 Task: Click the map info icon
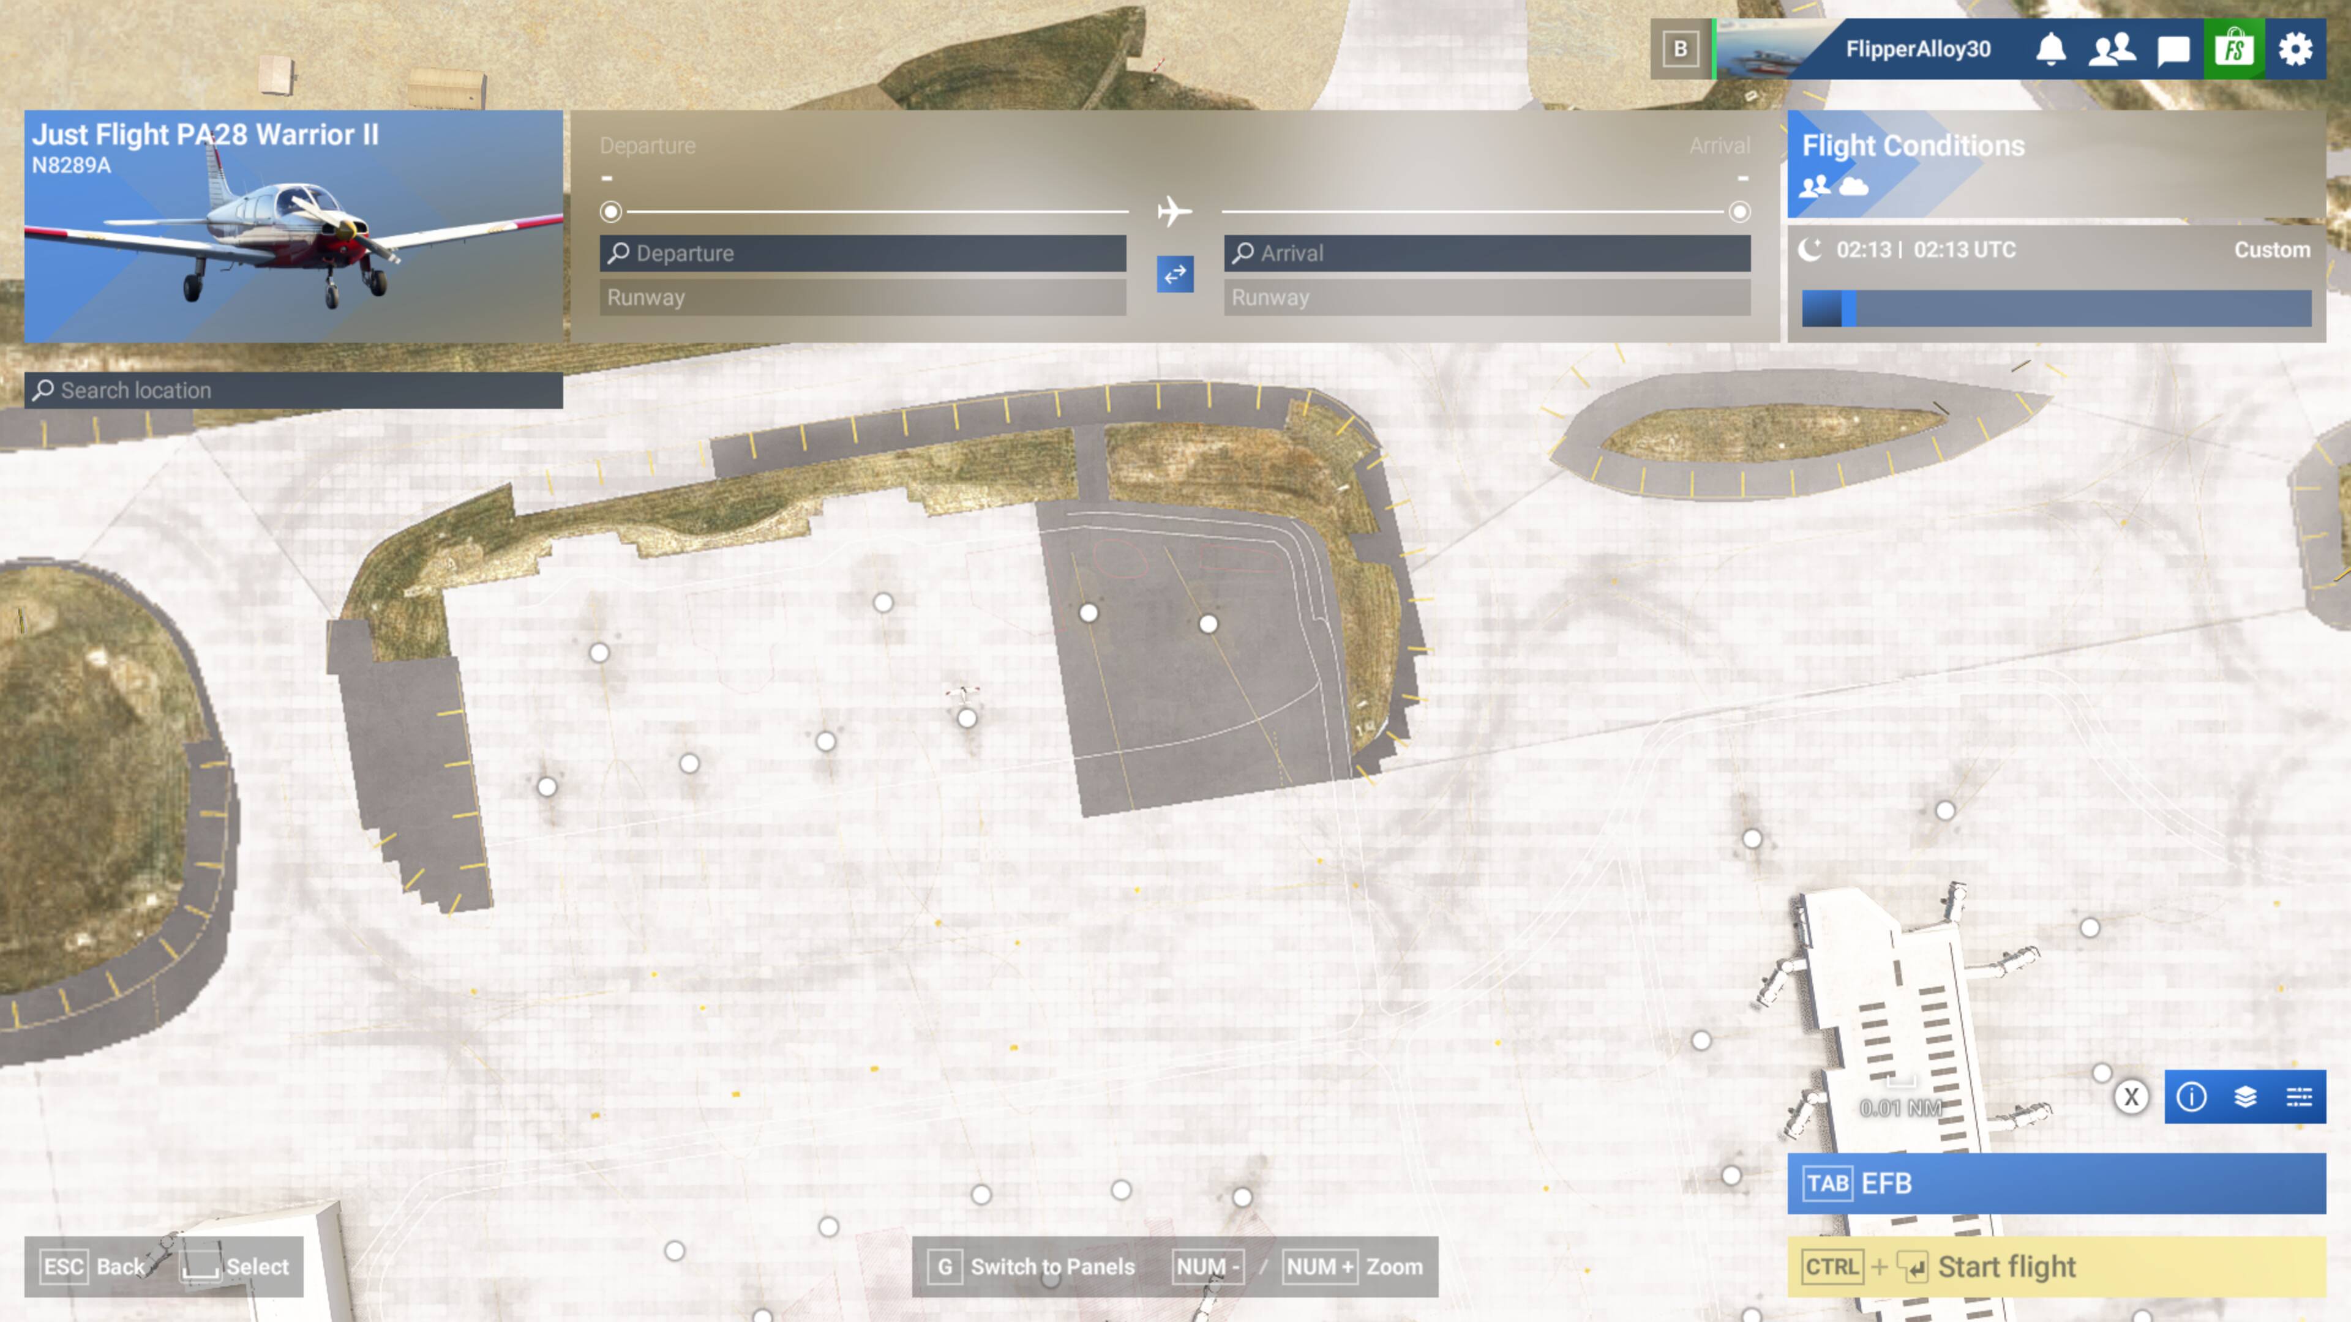tap(2191, 1097)
